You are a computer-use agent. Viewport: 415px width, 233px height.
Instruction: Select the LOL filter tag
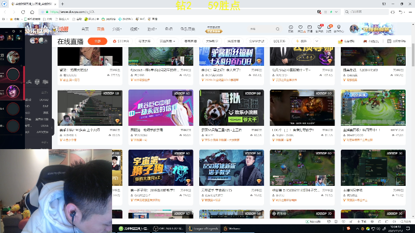click(x=280, y=41)
